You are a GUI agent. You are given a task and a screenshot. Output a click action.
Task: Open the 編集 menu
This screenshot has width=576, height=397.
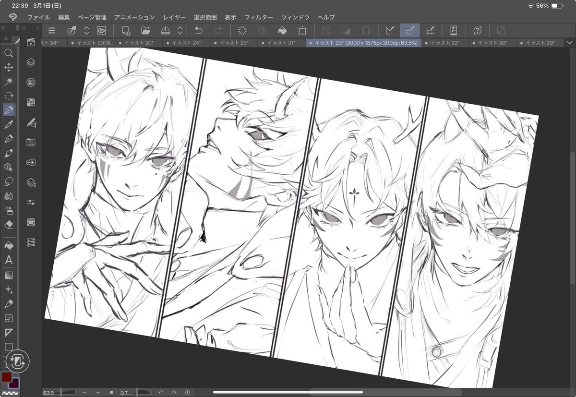coord(64,17)
